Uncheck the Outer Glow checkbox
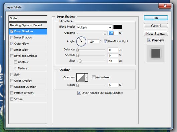Viewport: 177px width, 132px height. coord(12,43)
